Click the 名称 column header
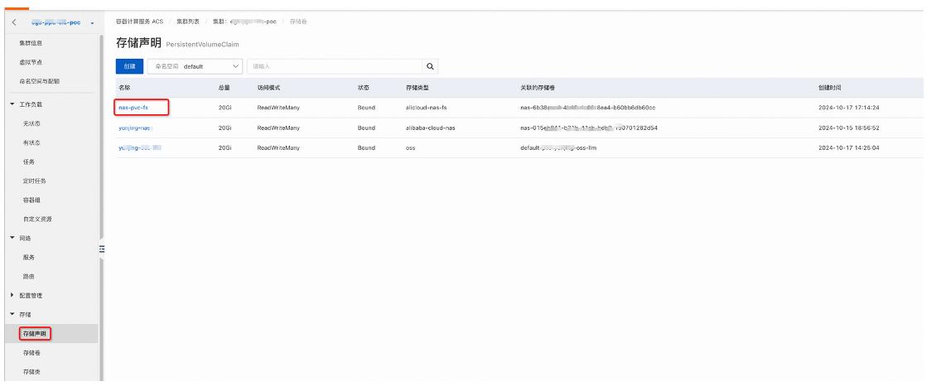The width and height of the screenshot is (927, 391). coord(124,88)
